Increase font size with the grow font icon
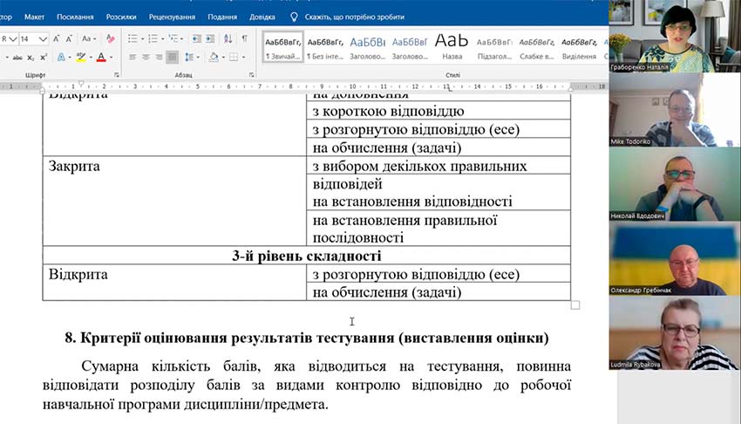 pos(56,38)
